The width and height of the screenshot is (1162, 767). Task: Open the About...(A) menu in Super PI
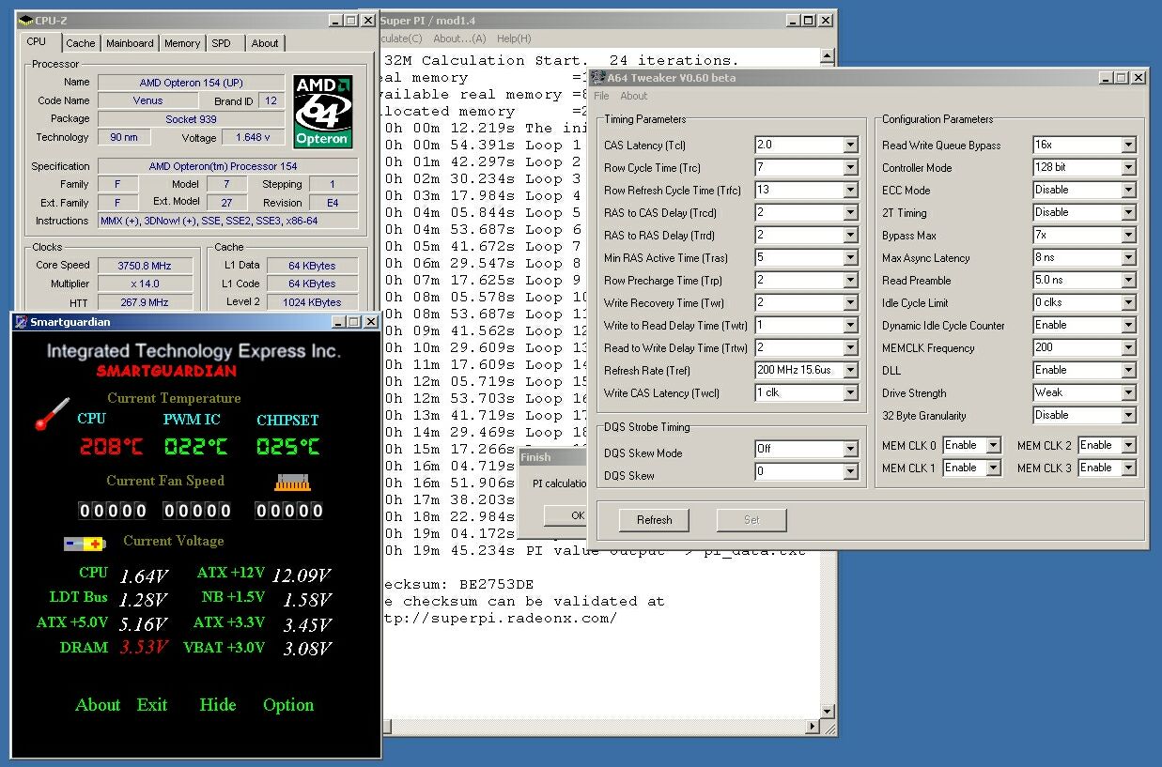(x=459, y=38)
